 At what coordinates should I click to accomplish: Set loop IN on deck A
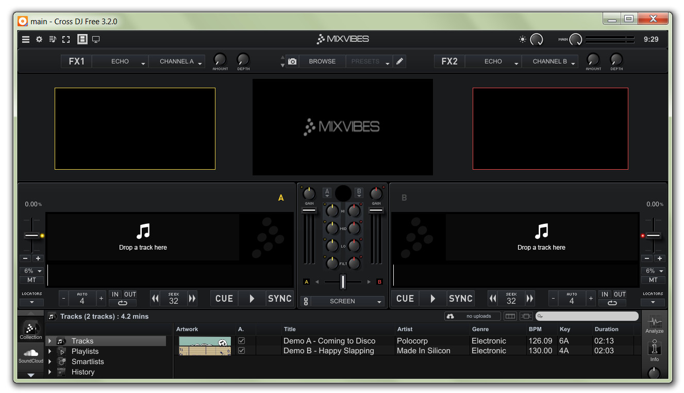(115, 294)
